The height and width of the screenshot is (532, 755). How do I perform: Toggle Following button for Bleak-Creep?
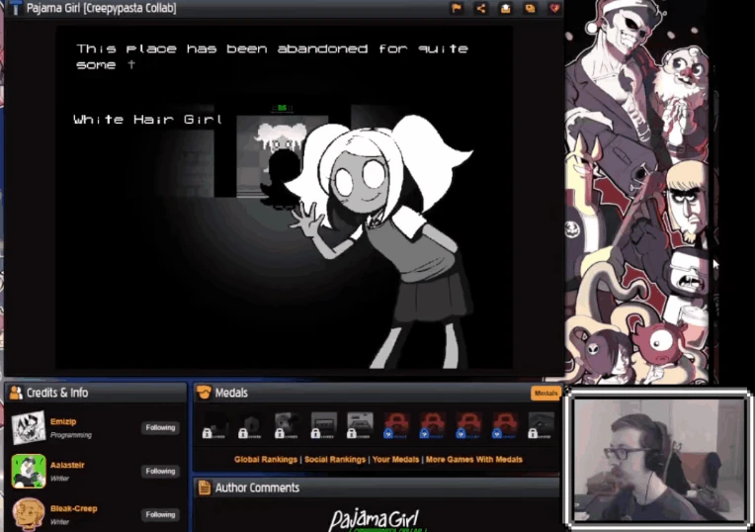160,515
